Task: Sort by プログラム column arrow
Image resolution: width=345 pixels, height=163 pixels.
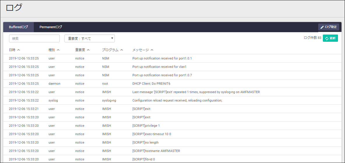Action: (x=122, y=50)
